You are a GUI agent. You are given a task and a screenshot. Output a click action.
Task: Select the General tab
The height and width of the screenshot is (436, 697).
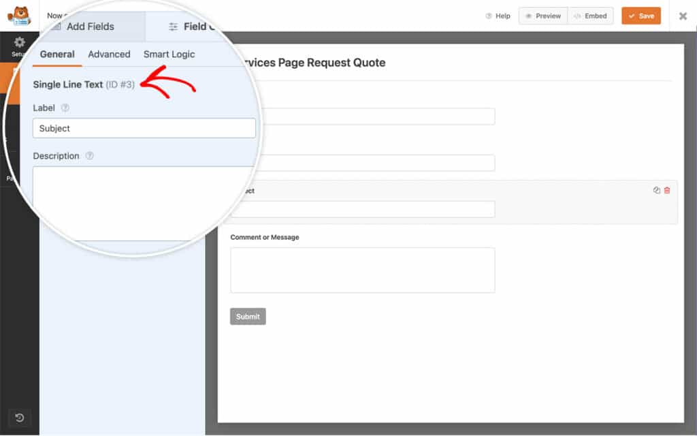tap(56, 54)
